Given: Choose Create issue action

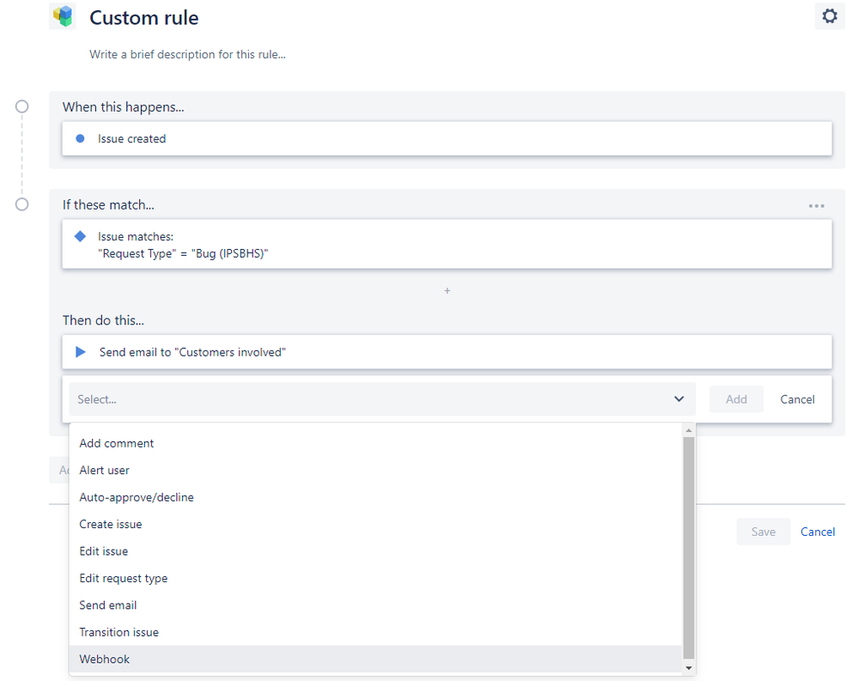Looking at the screenshot, I should [x=375, y=524].
